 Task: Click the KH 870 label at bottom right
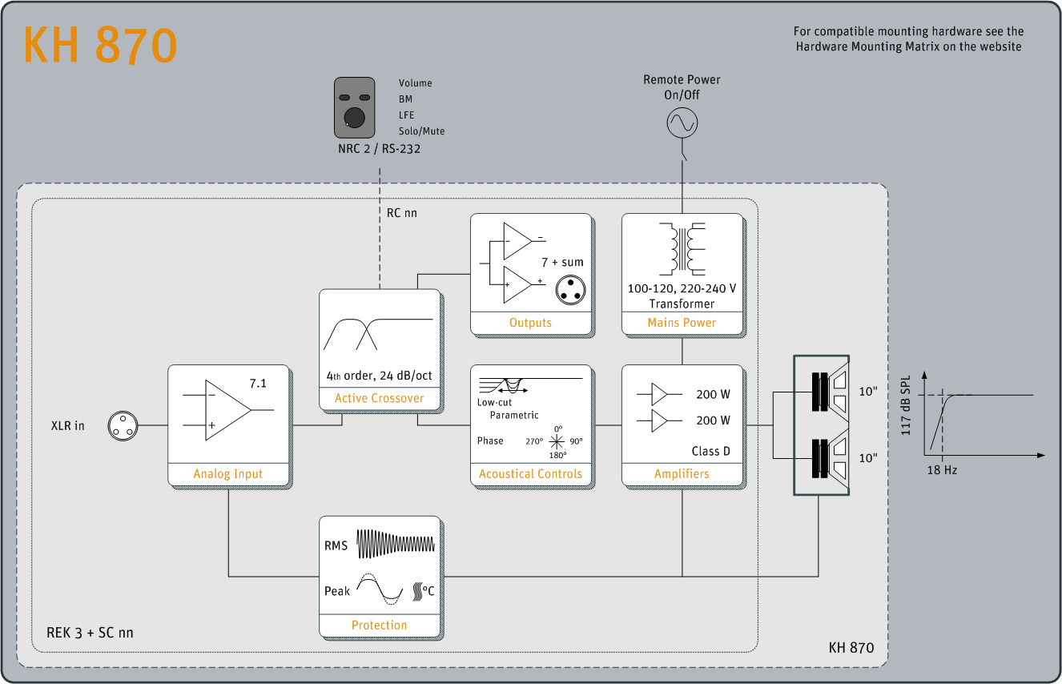[x=851, y=647]
